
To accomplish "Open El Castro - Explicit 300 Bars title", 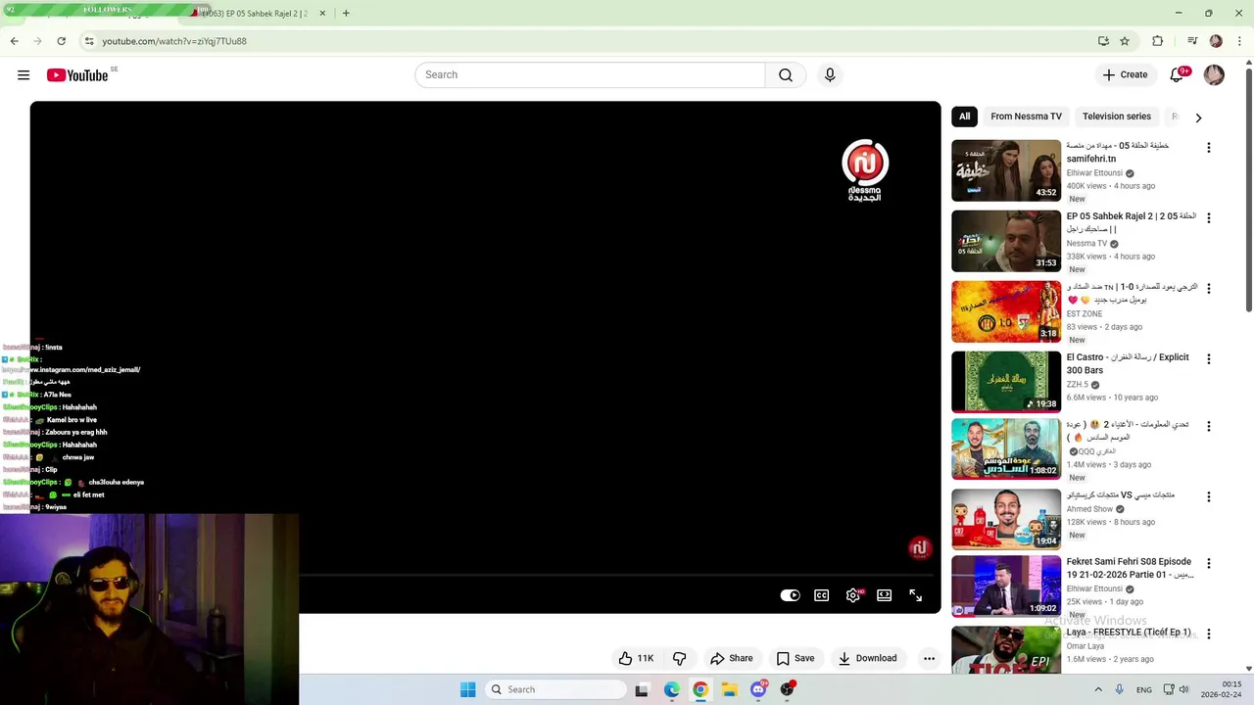I will (1128, 364).
